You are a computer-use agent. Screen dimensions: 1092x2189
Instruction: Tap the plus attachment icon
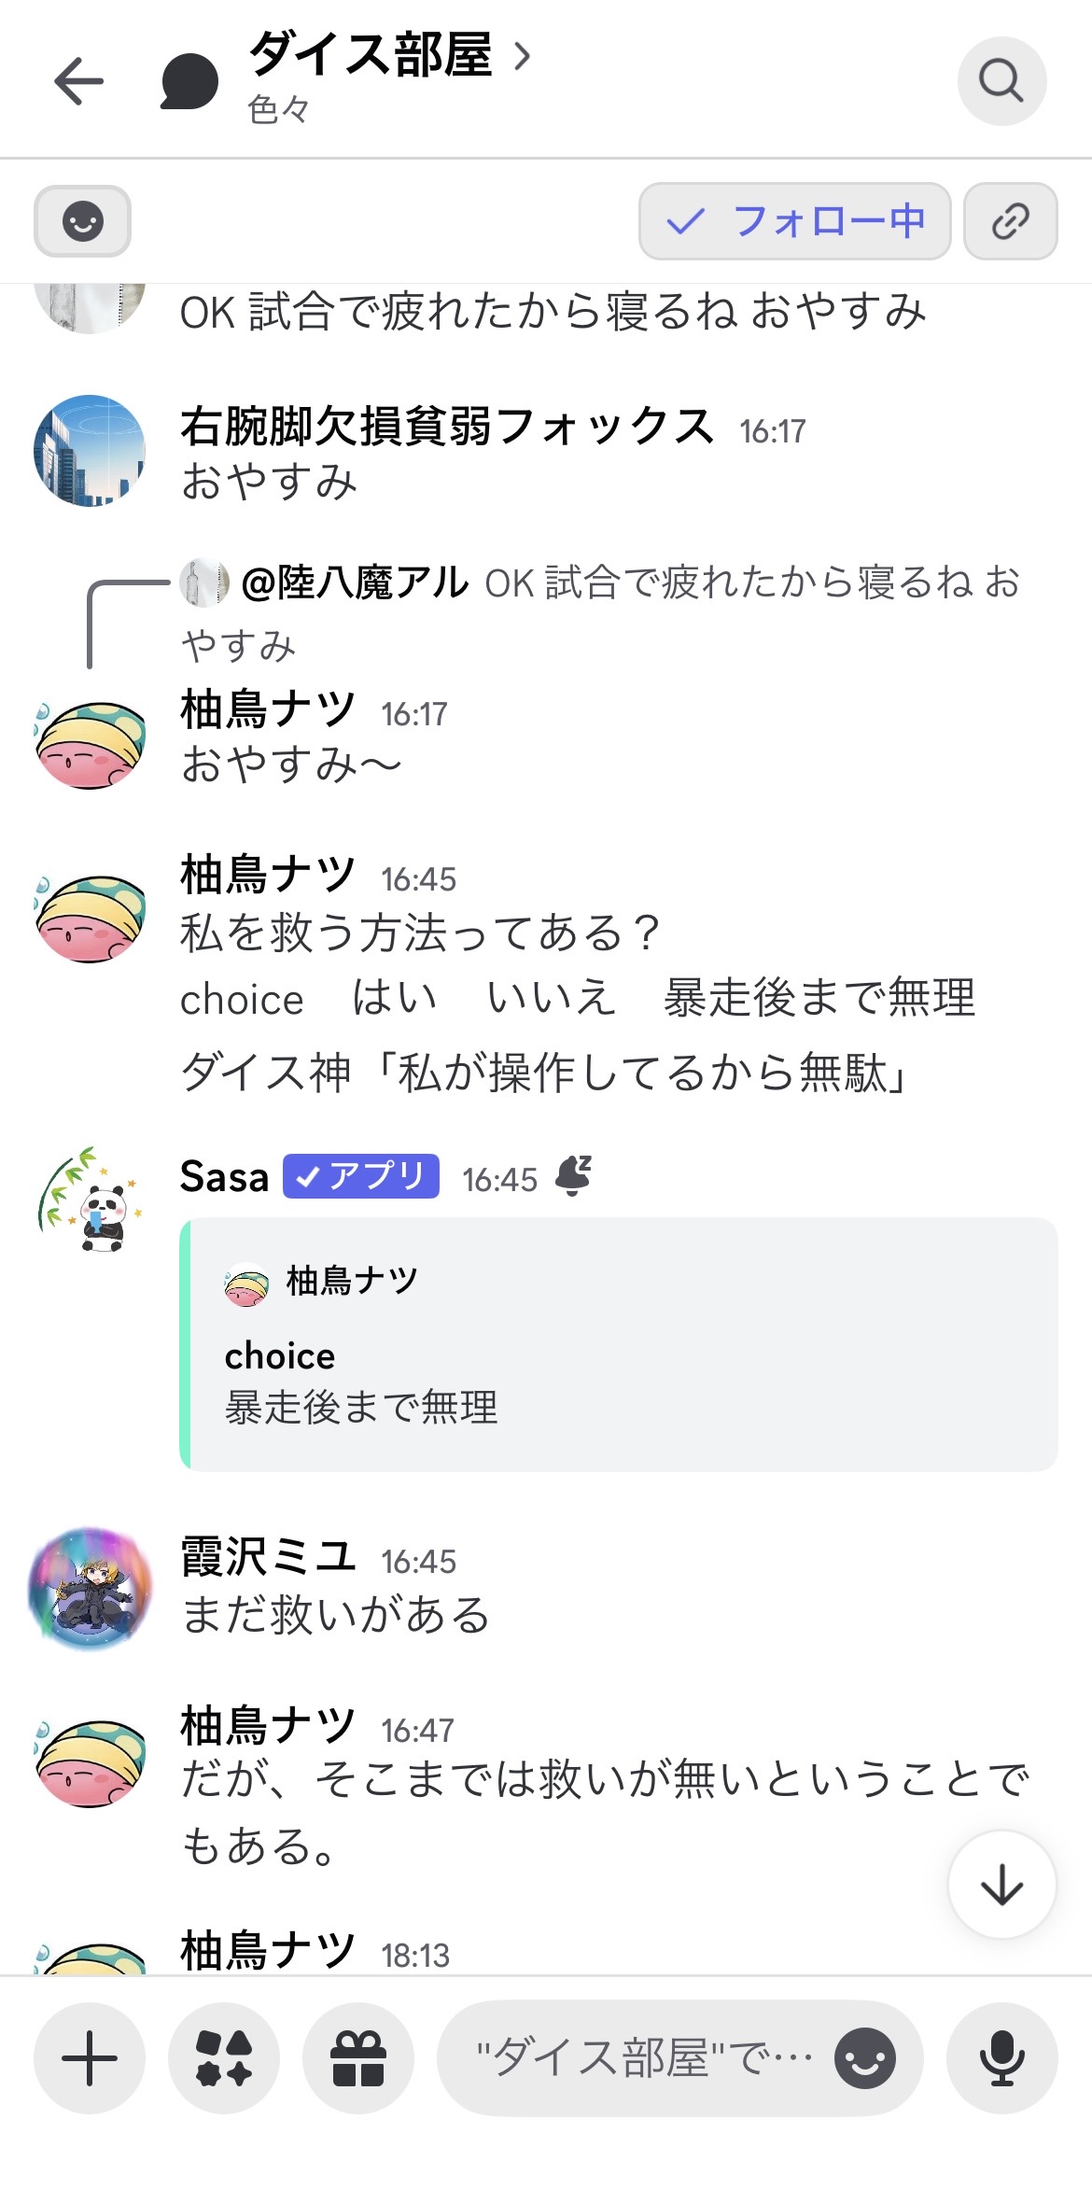tap(90, 2057)
